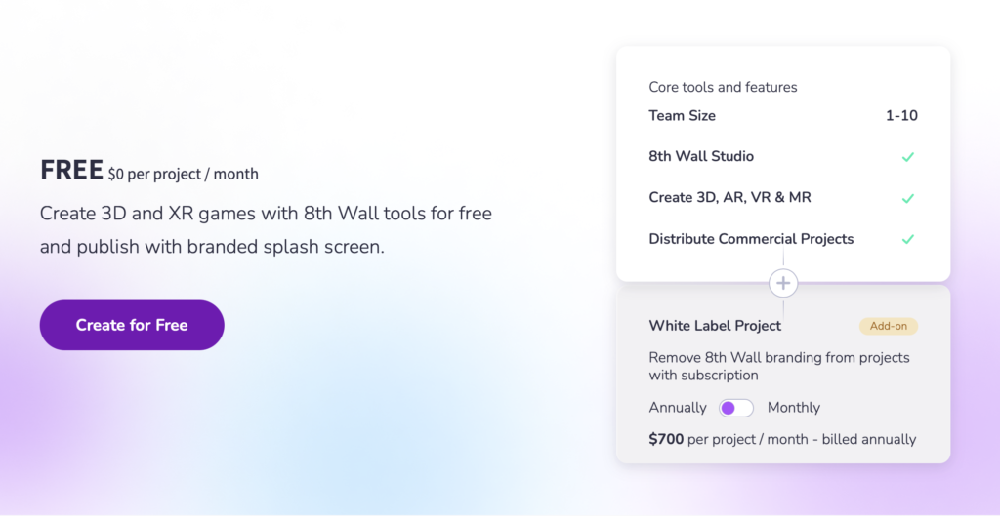Select the Monthly billing label

click(x=794, y=408)
